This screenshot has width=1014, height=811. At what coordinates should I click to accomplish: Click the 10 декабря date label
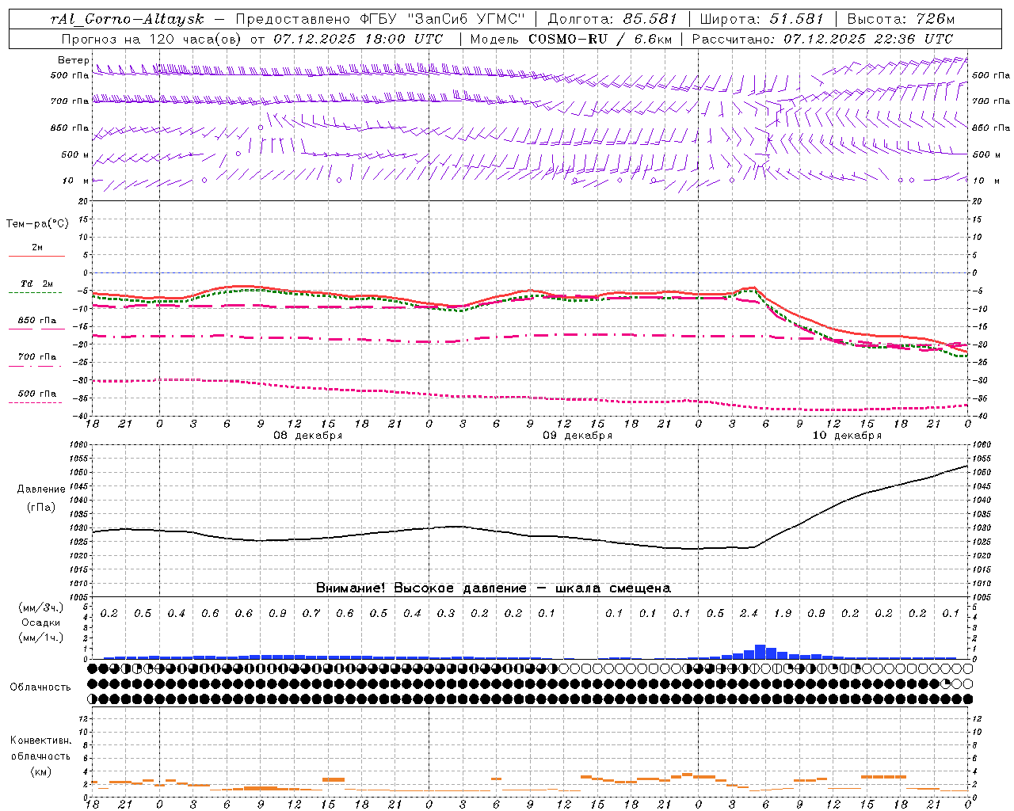pos(847,436)
